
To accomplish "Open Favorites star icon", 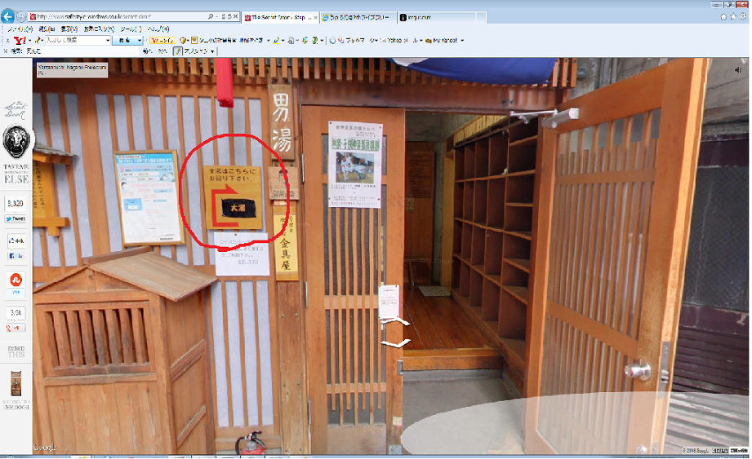I will [x=733, y=17].
